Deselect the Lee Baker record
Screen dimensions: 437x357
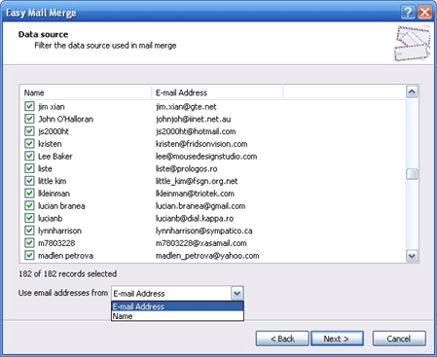[x=29, y=156]
